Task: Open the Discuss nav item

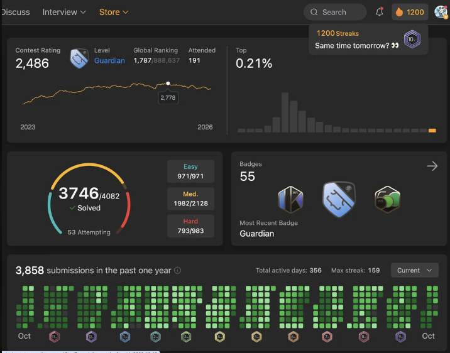Action: pyautogui.click(x=16, y=12)
